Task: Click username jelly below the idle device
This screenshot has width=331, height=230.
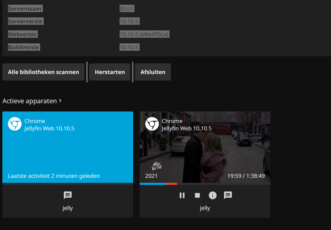Action: click(x=68, y=208)
